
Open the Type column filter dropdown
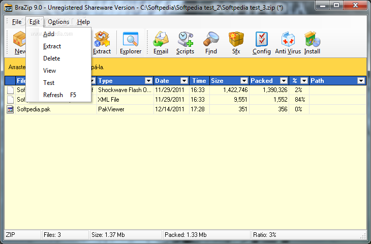coord(148,81)
